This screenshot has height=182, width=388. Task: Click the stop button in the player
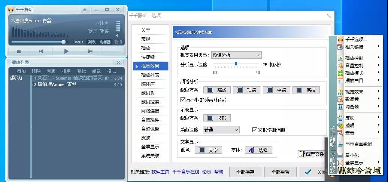[19, 51]
